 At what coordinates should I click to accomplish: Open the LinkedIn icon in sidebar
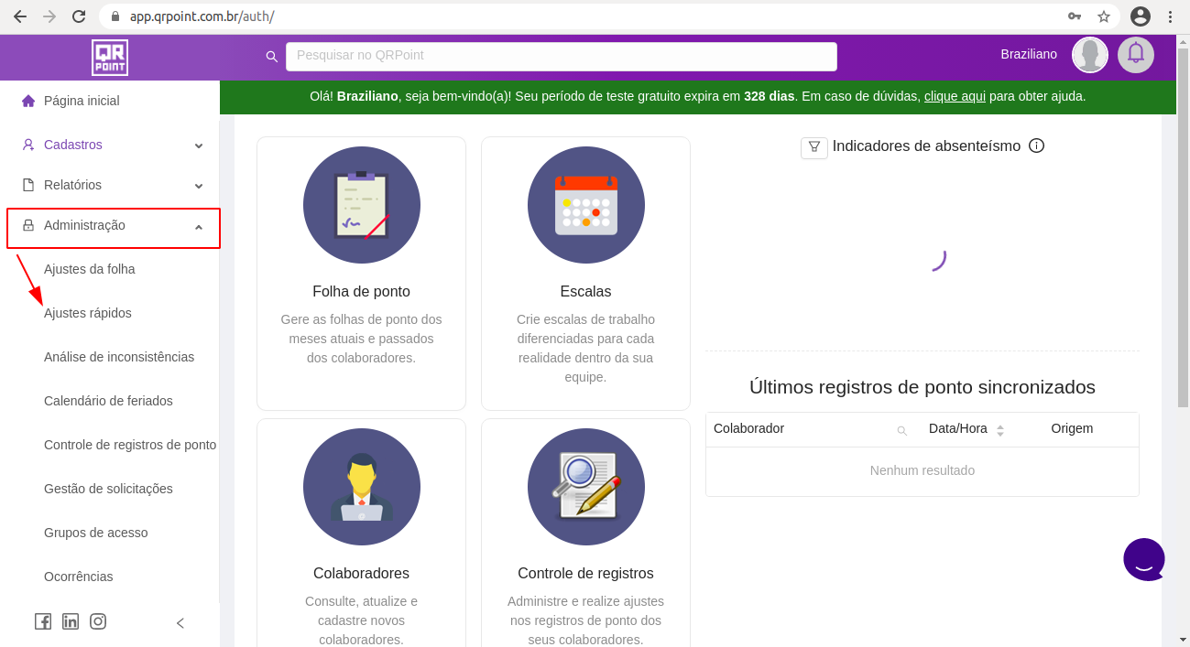coord(71,621)
